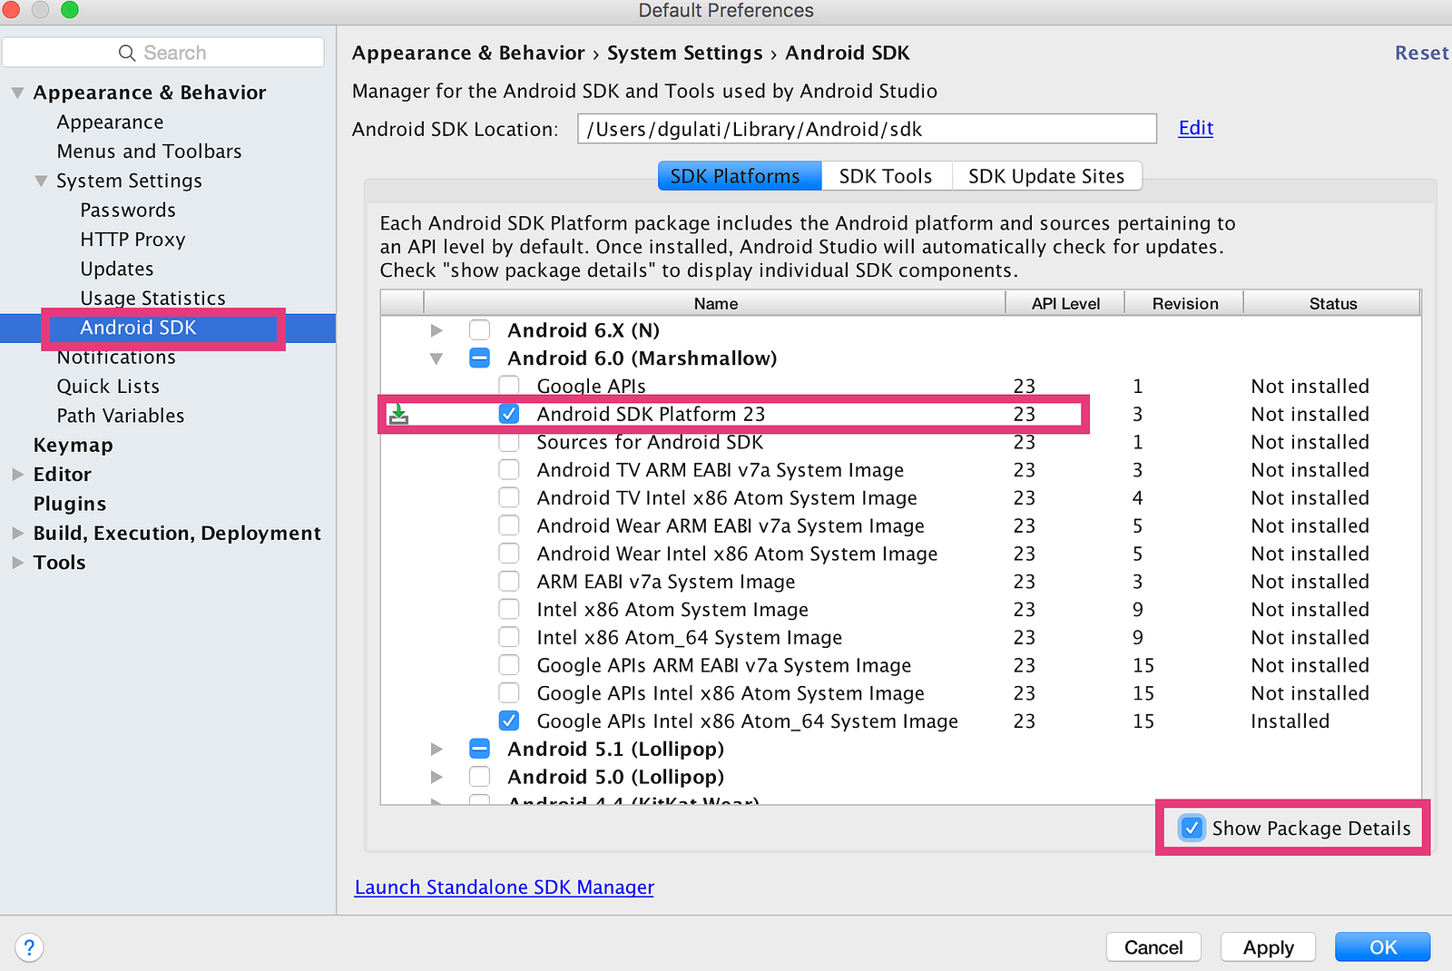Enable Sources for Android SDK checkbox
Viewport: 1452px width, 971px height.
point(509,443)
